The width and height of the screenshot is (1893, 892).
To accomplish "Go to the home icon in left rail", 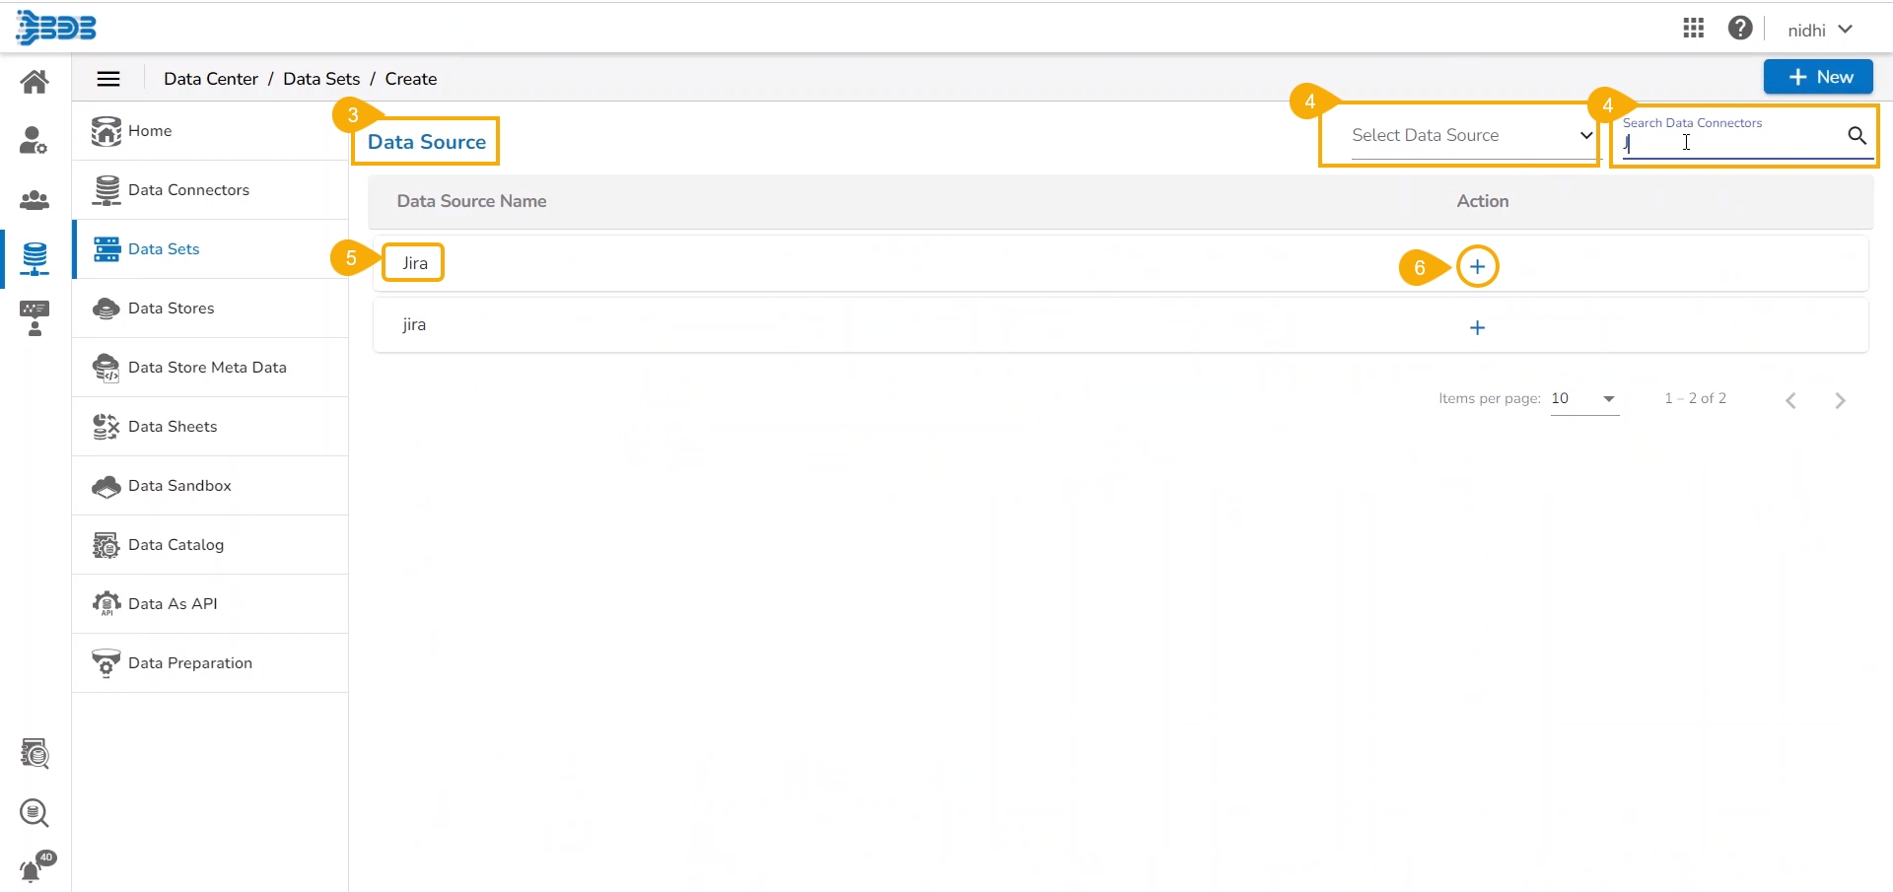I will (35, 82).
